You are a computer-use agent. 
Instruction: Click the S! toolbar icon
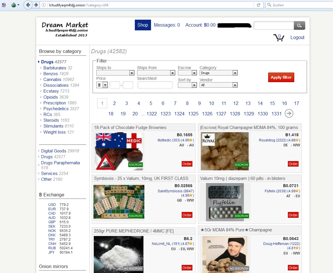point(3,5)
